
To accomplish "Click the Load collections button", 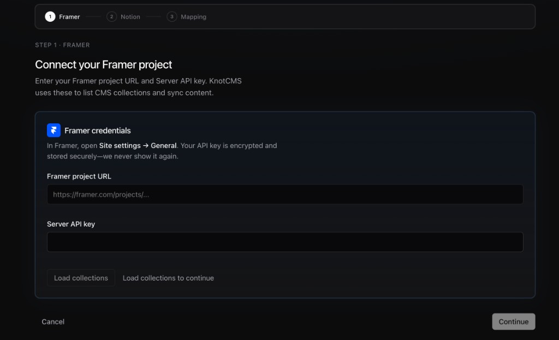I will (81, 278).
